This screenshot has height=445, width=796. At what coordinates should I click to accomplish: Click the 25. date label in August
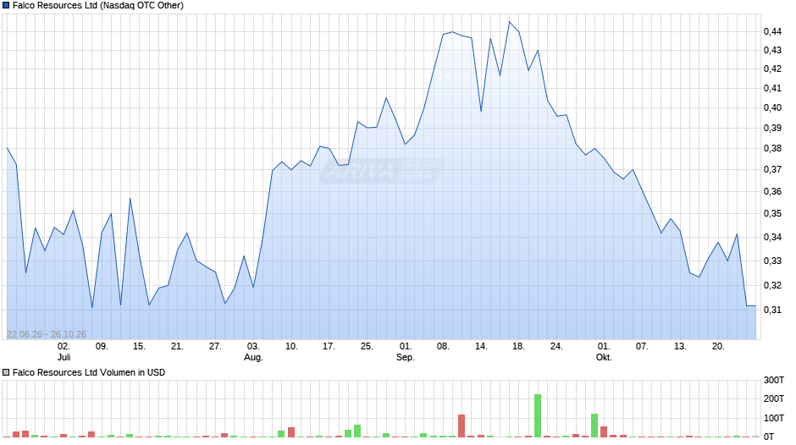(367, 347)
